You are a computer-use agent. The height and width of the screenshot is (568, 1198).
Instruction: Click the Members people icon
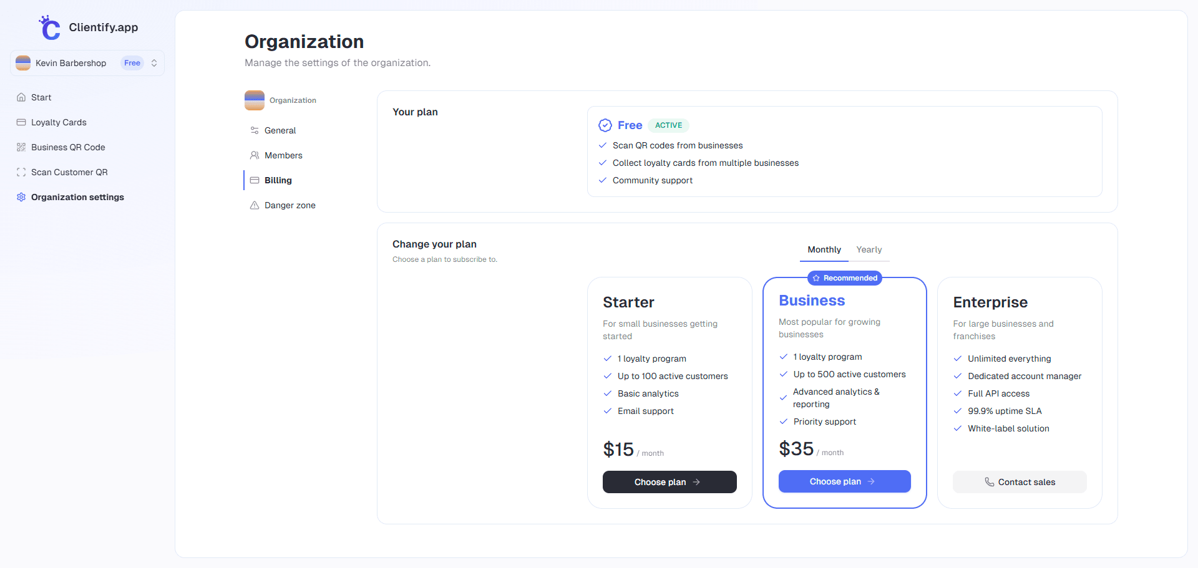tap(255, 155)
